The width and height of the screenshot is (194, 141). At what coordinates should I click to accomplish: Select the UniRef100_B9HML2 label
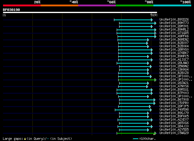pyautogui.click(x=174, y=30)
